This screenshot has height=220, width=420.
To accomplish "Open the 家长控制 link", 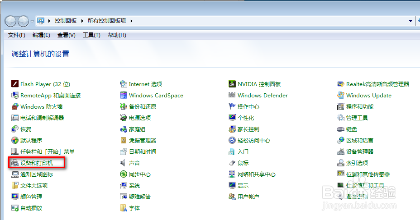I will point(248,129).
